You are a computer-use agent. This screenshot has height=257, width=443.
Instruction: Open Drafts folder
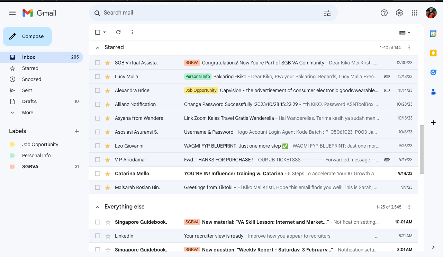pos(42,101)
